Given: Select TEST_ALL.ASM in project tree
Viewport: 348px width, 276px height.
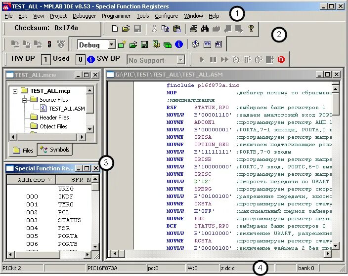Looking at the screenshot, I should [67, 109].
